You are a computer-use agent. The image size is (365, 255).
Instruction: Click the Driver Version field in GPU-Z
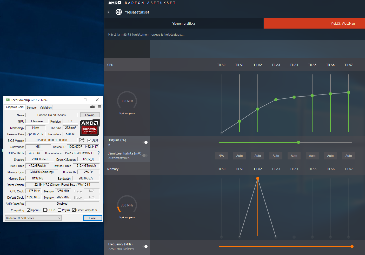(x=62, y=185)
